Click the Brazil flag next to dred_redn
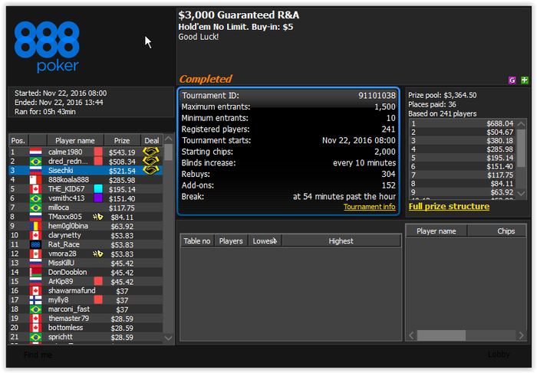This screenshot has width=537, height=373. coord(35,161)
